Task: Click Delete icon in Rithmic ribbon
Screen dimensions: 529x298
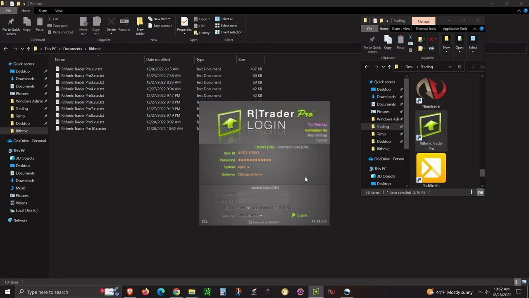Action: 111,24
